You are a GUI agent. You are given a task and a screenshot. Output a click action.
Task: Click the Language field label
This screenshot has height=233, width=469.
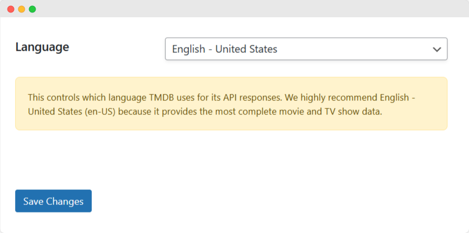pos(42,47)
